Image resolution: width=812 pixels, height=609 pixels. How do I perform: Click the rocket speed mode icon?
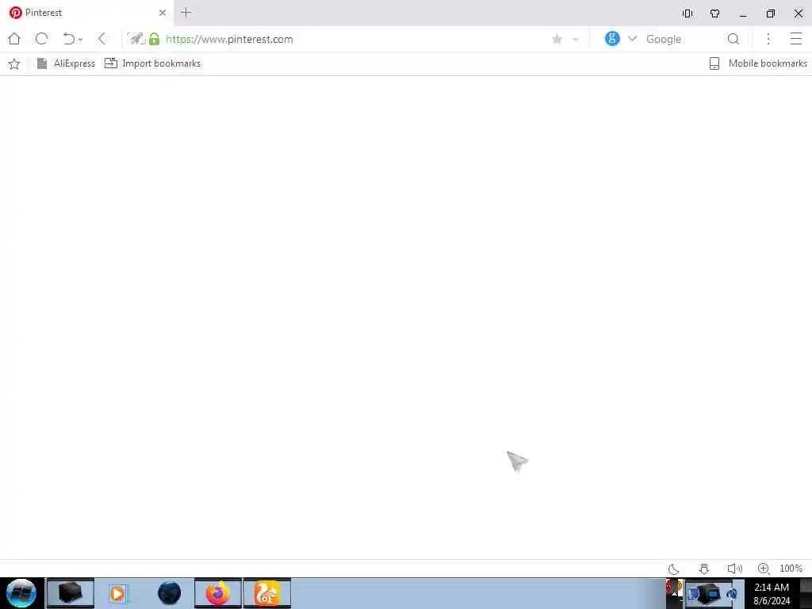(136, 39)
